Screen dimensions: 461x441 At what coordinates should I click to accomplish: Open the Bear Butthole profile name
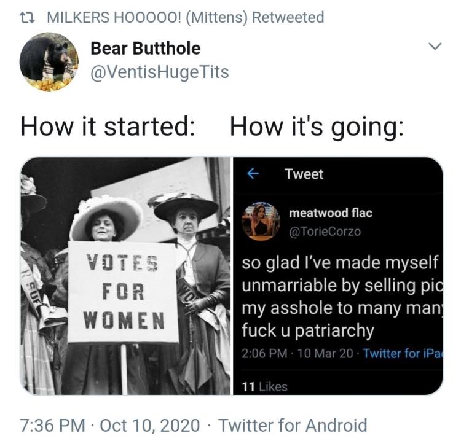click(146, 49)
